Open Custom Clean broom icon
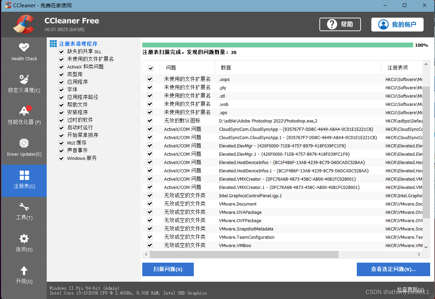This screenshot has width=435, height=299. pos(24,79)
